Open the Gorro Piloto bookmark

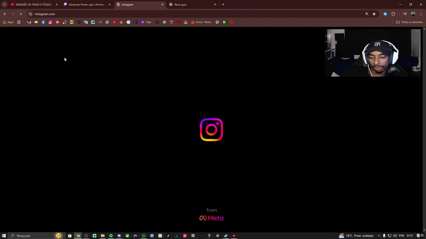[x=201, y=22]
